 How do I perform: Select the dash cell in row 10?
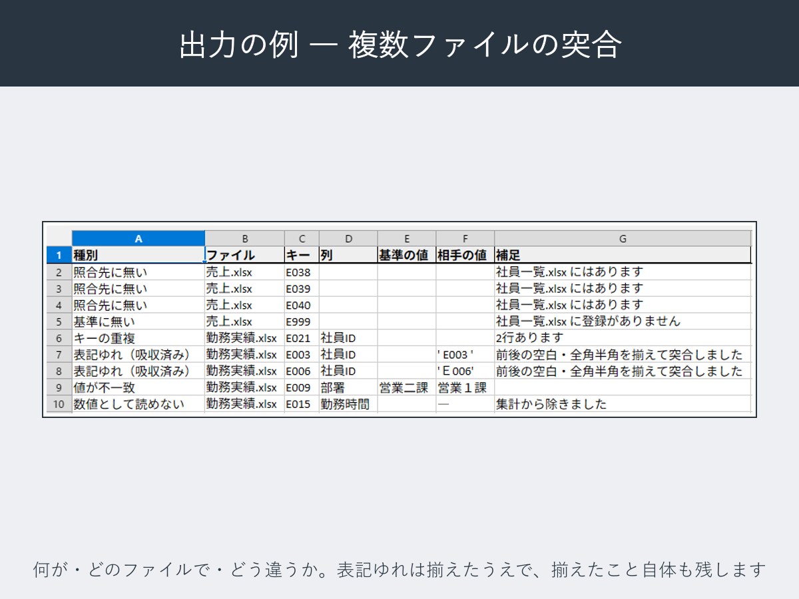(465, 404)
